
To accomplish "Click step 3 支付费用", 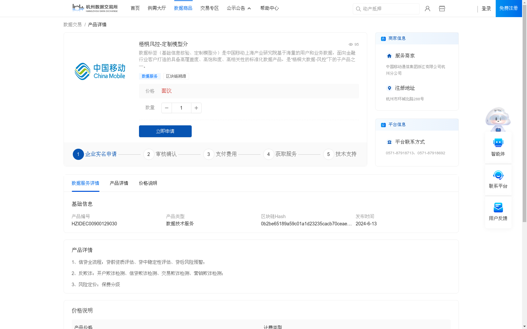I will pyautogui.click(x=220, y=154).
